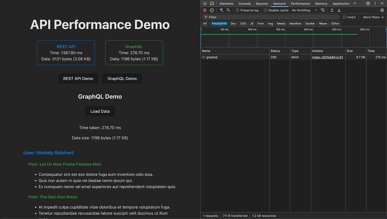The height and width of the screenshot is (219, 387).
Task: Clear the network request log
Action: 212,10
